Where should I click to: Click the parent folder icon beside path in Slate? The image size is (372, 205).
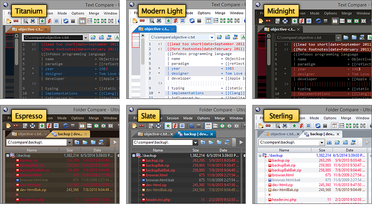pos(203,142)
